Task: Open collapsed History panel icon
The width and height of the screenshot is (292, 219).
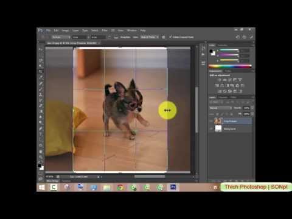Action: coord(203,48)
